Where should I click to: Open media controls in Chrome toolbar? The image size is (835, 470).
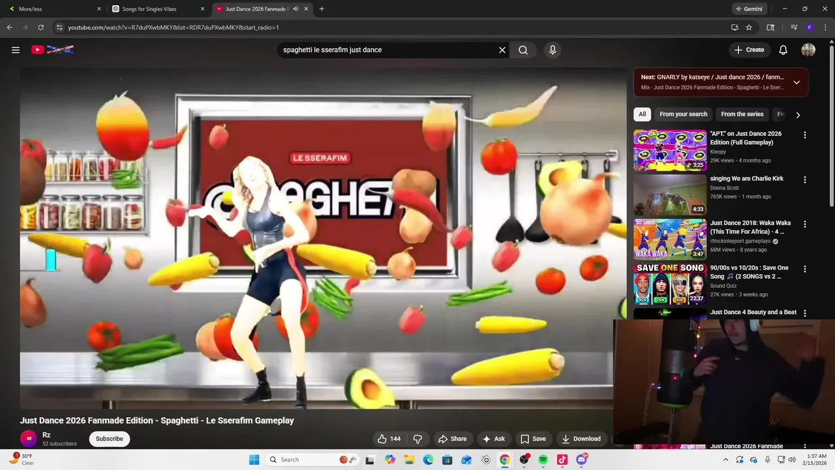click(x=794, y=27)
